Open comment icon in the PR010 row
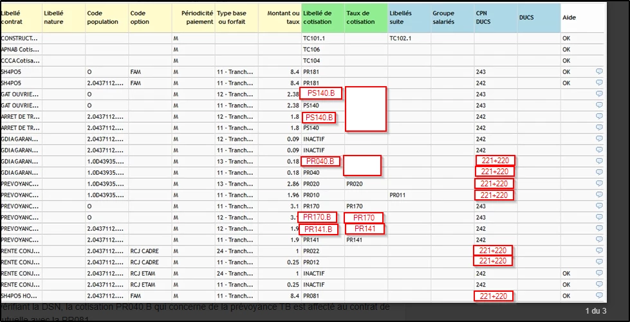The image size is (630, 322). [599, 195]
